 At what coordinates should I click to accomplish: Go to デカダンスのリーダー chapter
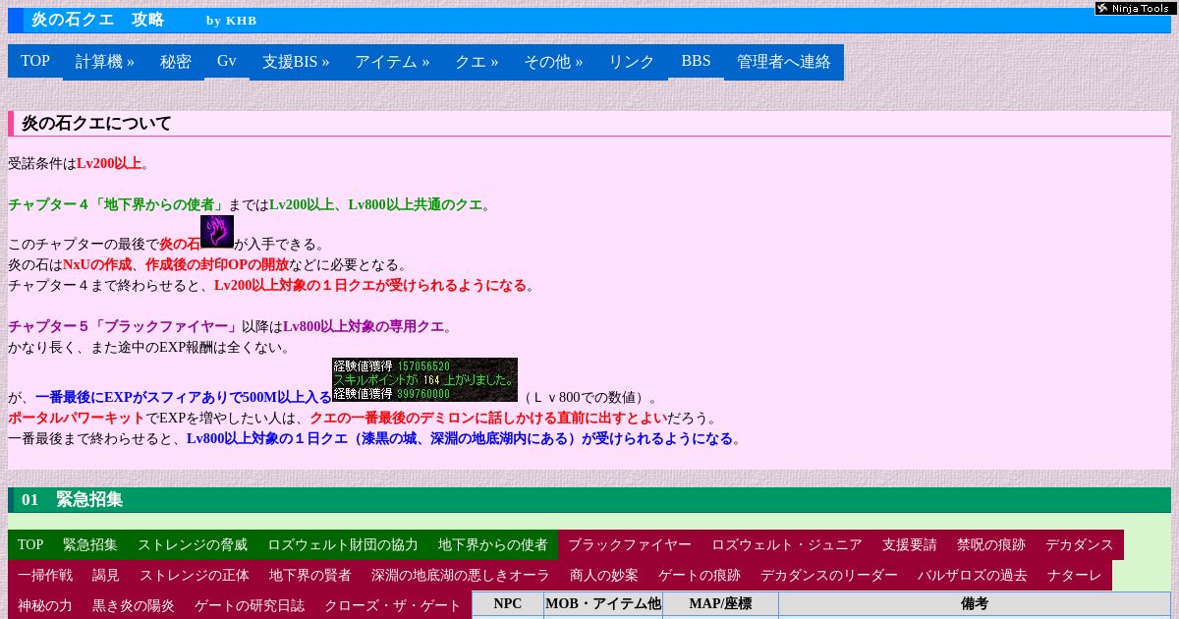click(829, 575)
